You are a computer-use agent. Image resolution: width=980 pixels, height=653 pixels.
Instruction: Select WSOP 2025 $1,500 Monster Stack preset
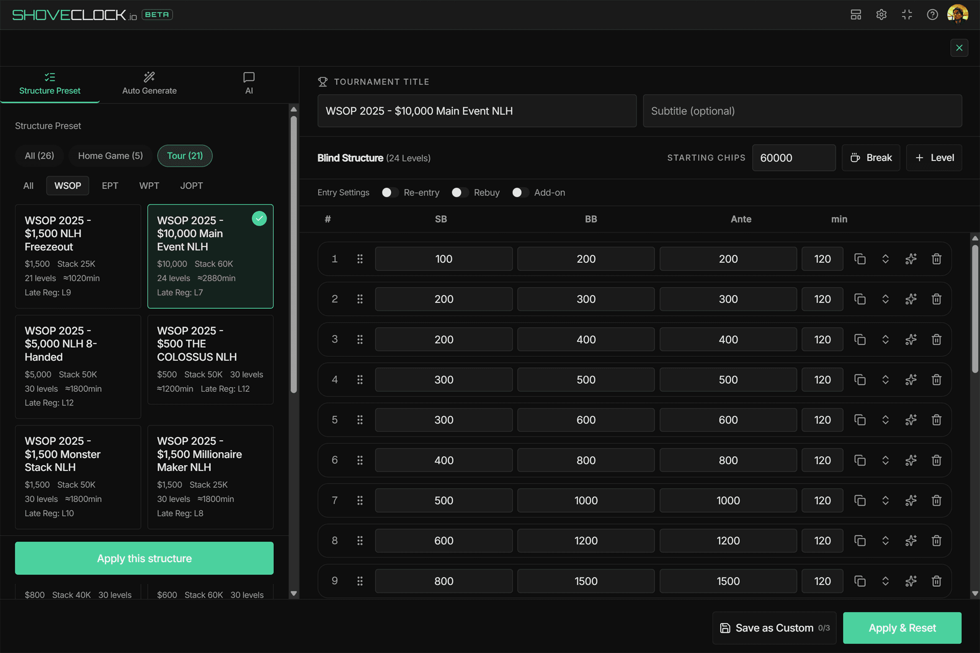click(x=78, y=478)
